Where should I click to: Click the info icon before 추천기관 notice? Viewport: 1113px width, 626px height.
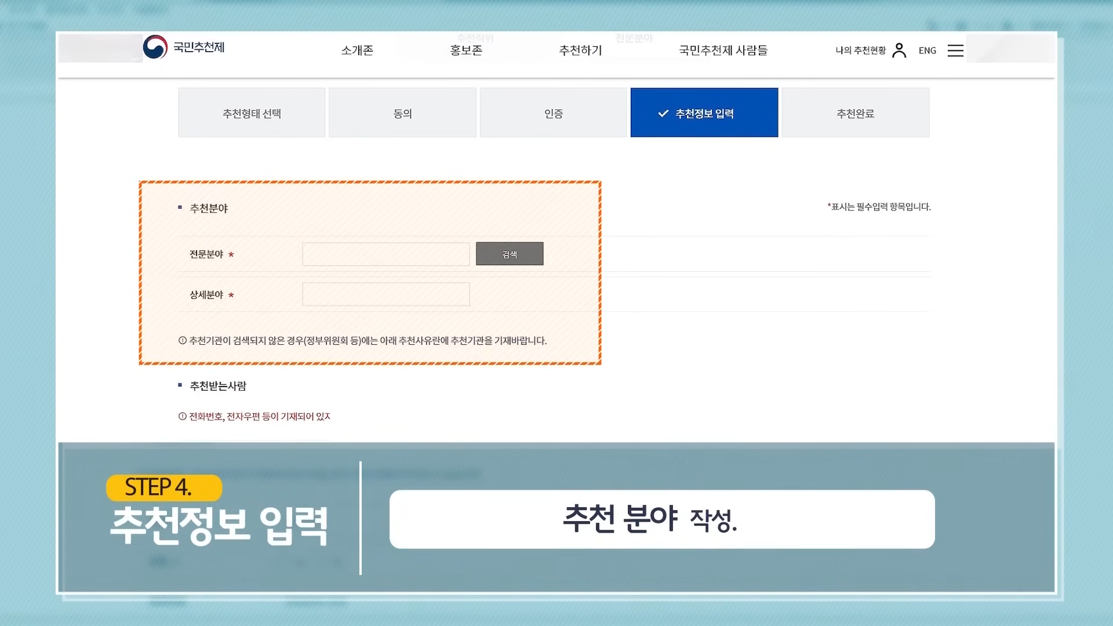click(182, 341)
